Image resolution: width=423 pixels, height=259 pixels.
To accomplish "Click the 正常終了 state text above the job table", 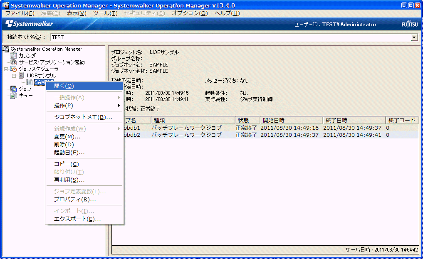I will pyautogui.click(x=150, y=109).
